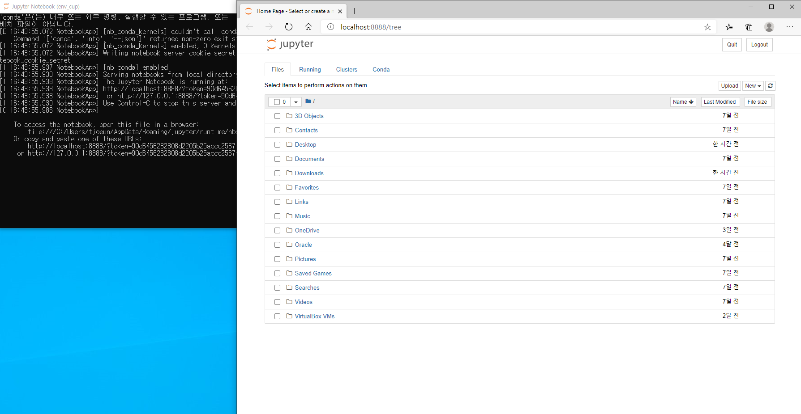The width and height of the screenshot is (801, 414).
Task: Switch to the Clusters tab
Action: 347,69
